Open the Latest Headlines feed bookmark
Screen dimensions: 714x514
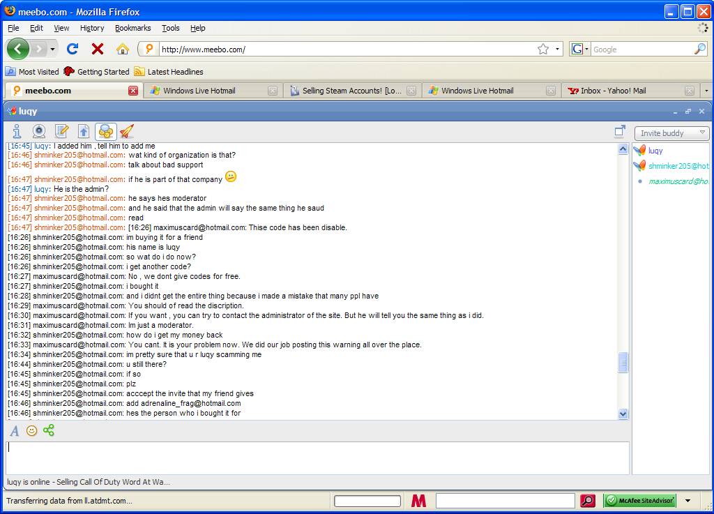tap(169, 71)
